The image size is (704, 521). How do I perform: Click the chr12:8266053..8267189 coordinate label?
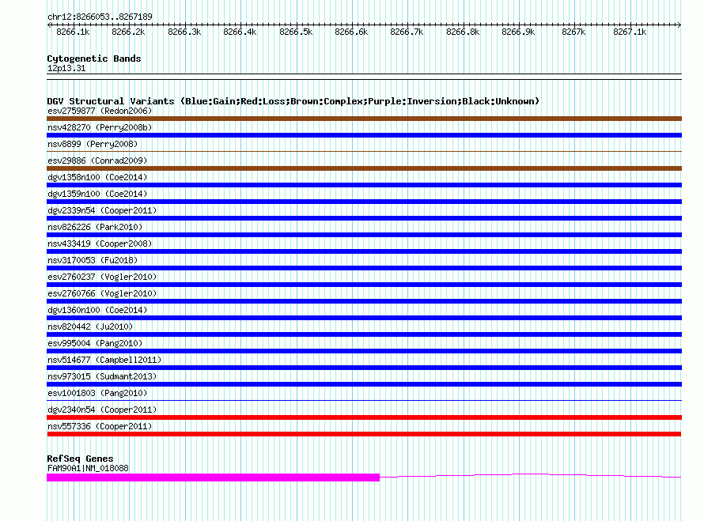pyautogui.click(x=100, y=17)
